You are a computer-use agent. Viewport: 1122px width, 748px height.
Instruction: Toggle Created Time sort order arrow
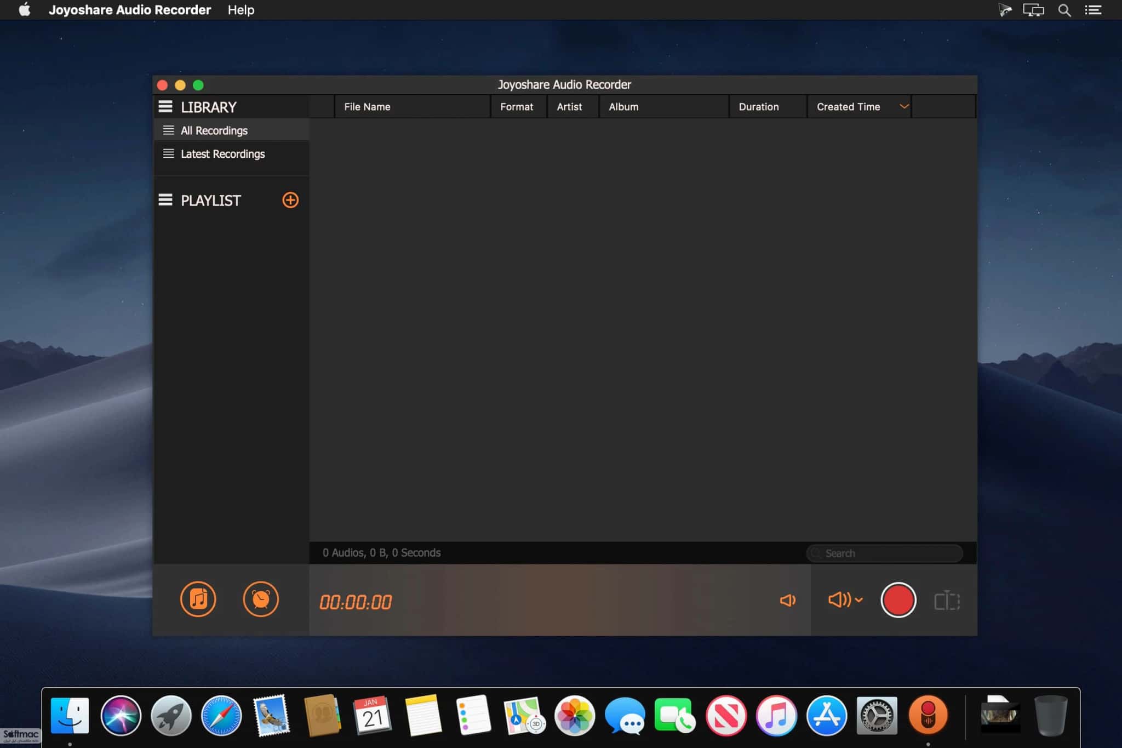click(904, 106)
